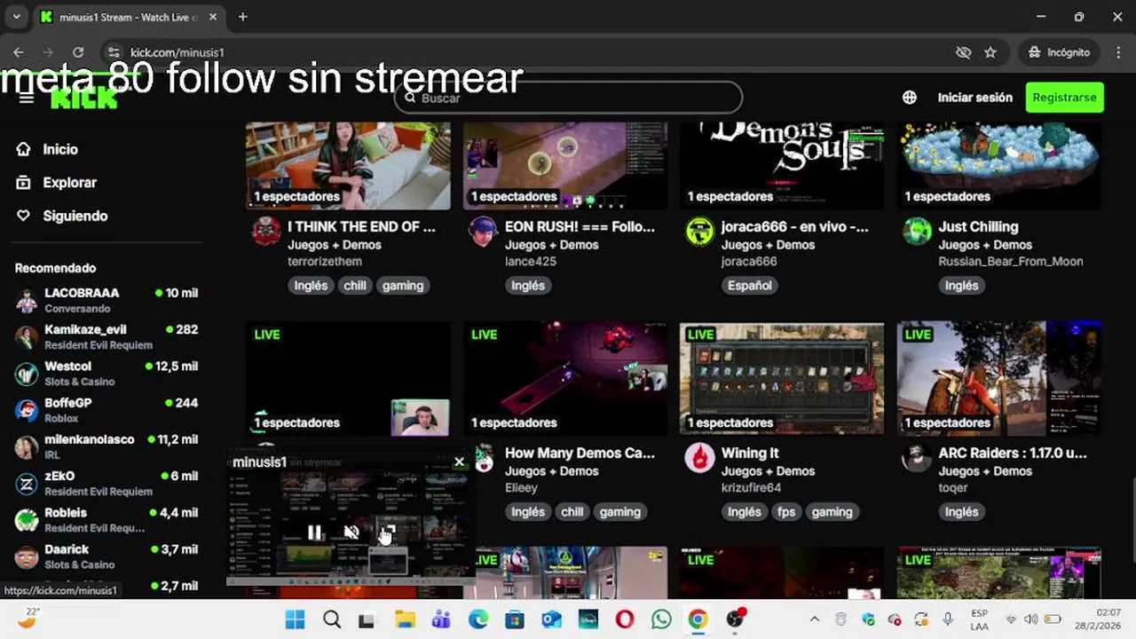1136x639 pixels.
Task: Close the minusis1 mini player
Action: (x=459, y=462)
